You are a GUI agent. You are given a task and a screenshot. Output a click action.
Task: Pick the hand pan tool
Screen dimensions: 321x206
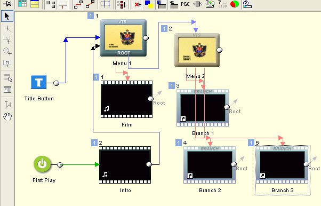[7, 117]
